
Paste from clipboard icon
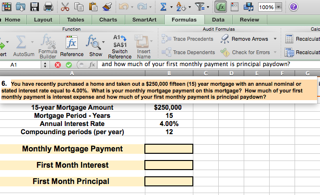(93, 7)
